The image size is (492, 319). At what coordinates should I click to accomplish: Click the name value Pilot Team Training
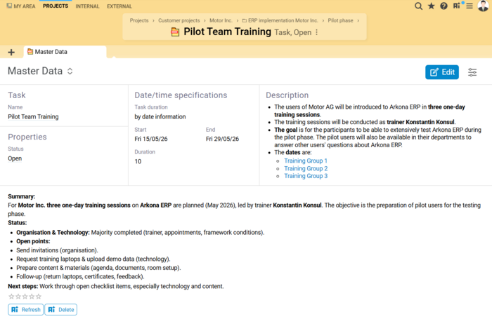[33, 117]
